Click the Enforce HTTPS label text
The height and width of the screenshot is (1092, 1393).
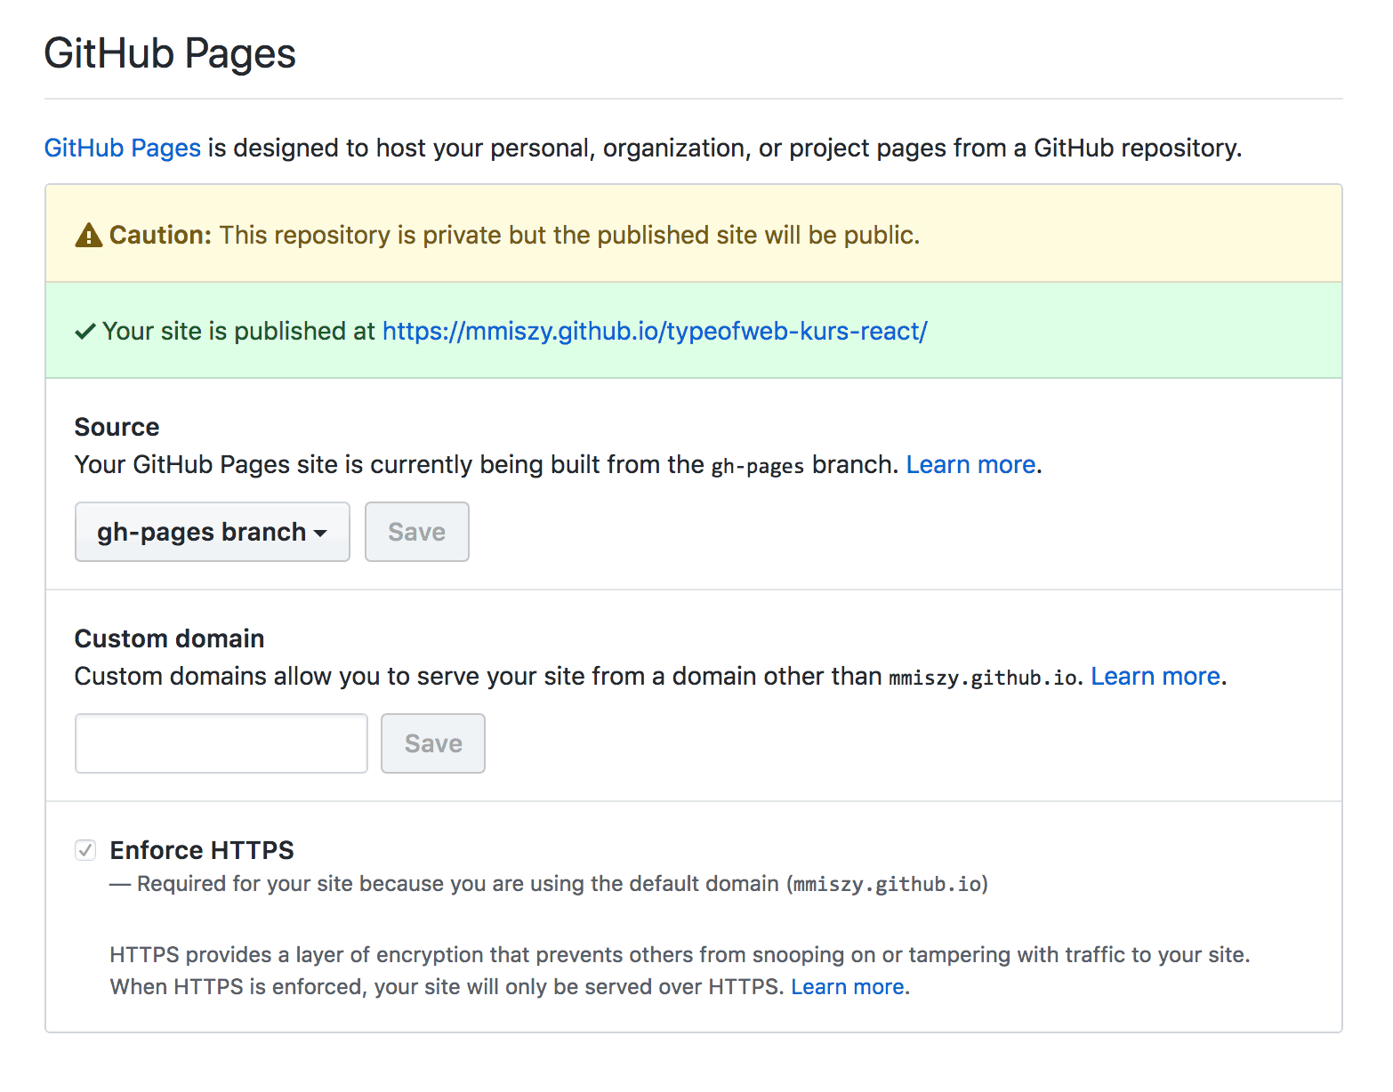[x=202, y=850]
